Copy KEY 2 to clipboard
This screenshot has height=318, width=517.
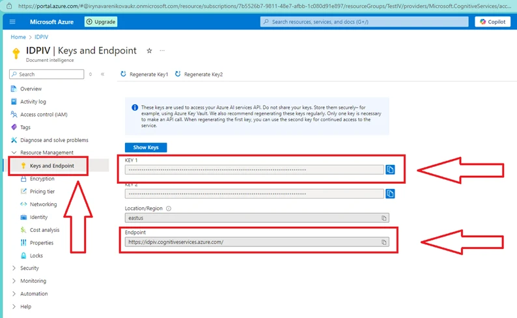tap(390, 194)
